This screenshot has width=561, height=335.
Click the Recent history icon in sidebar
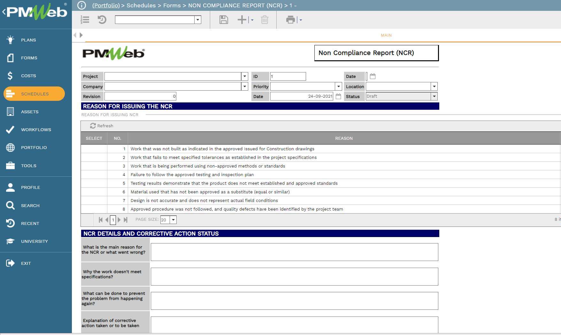pyautogui.click(x=10, y=223)
